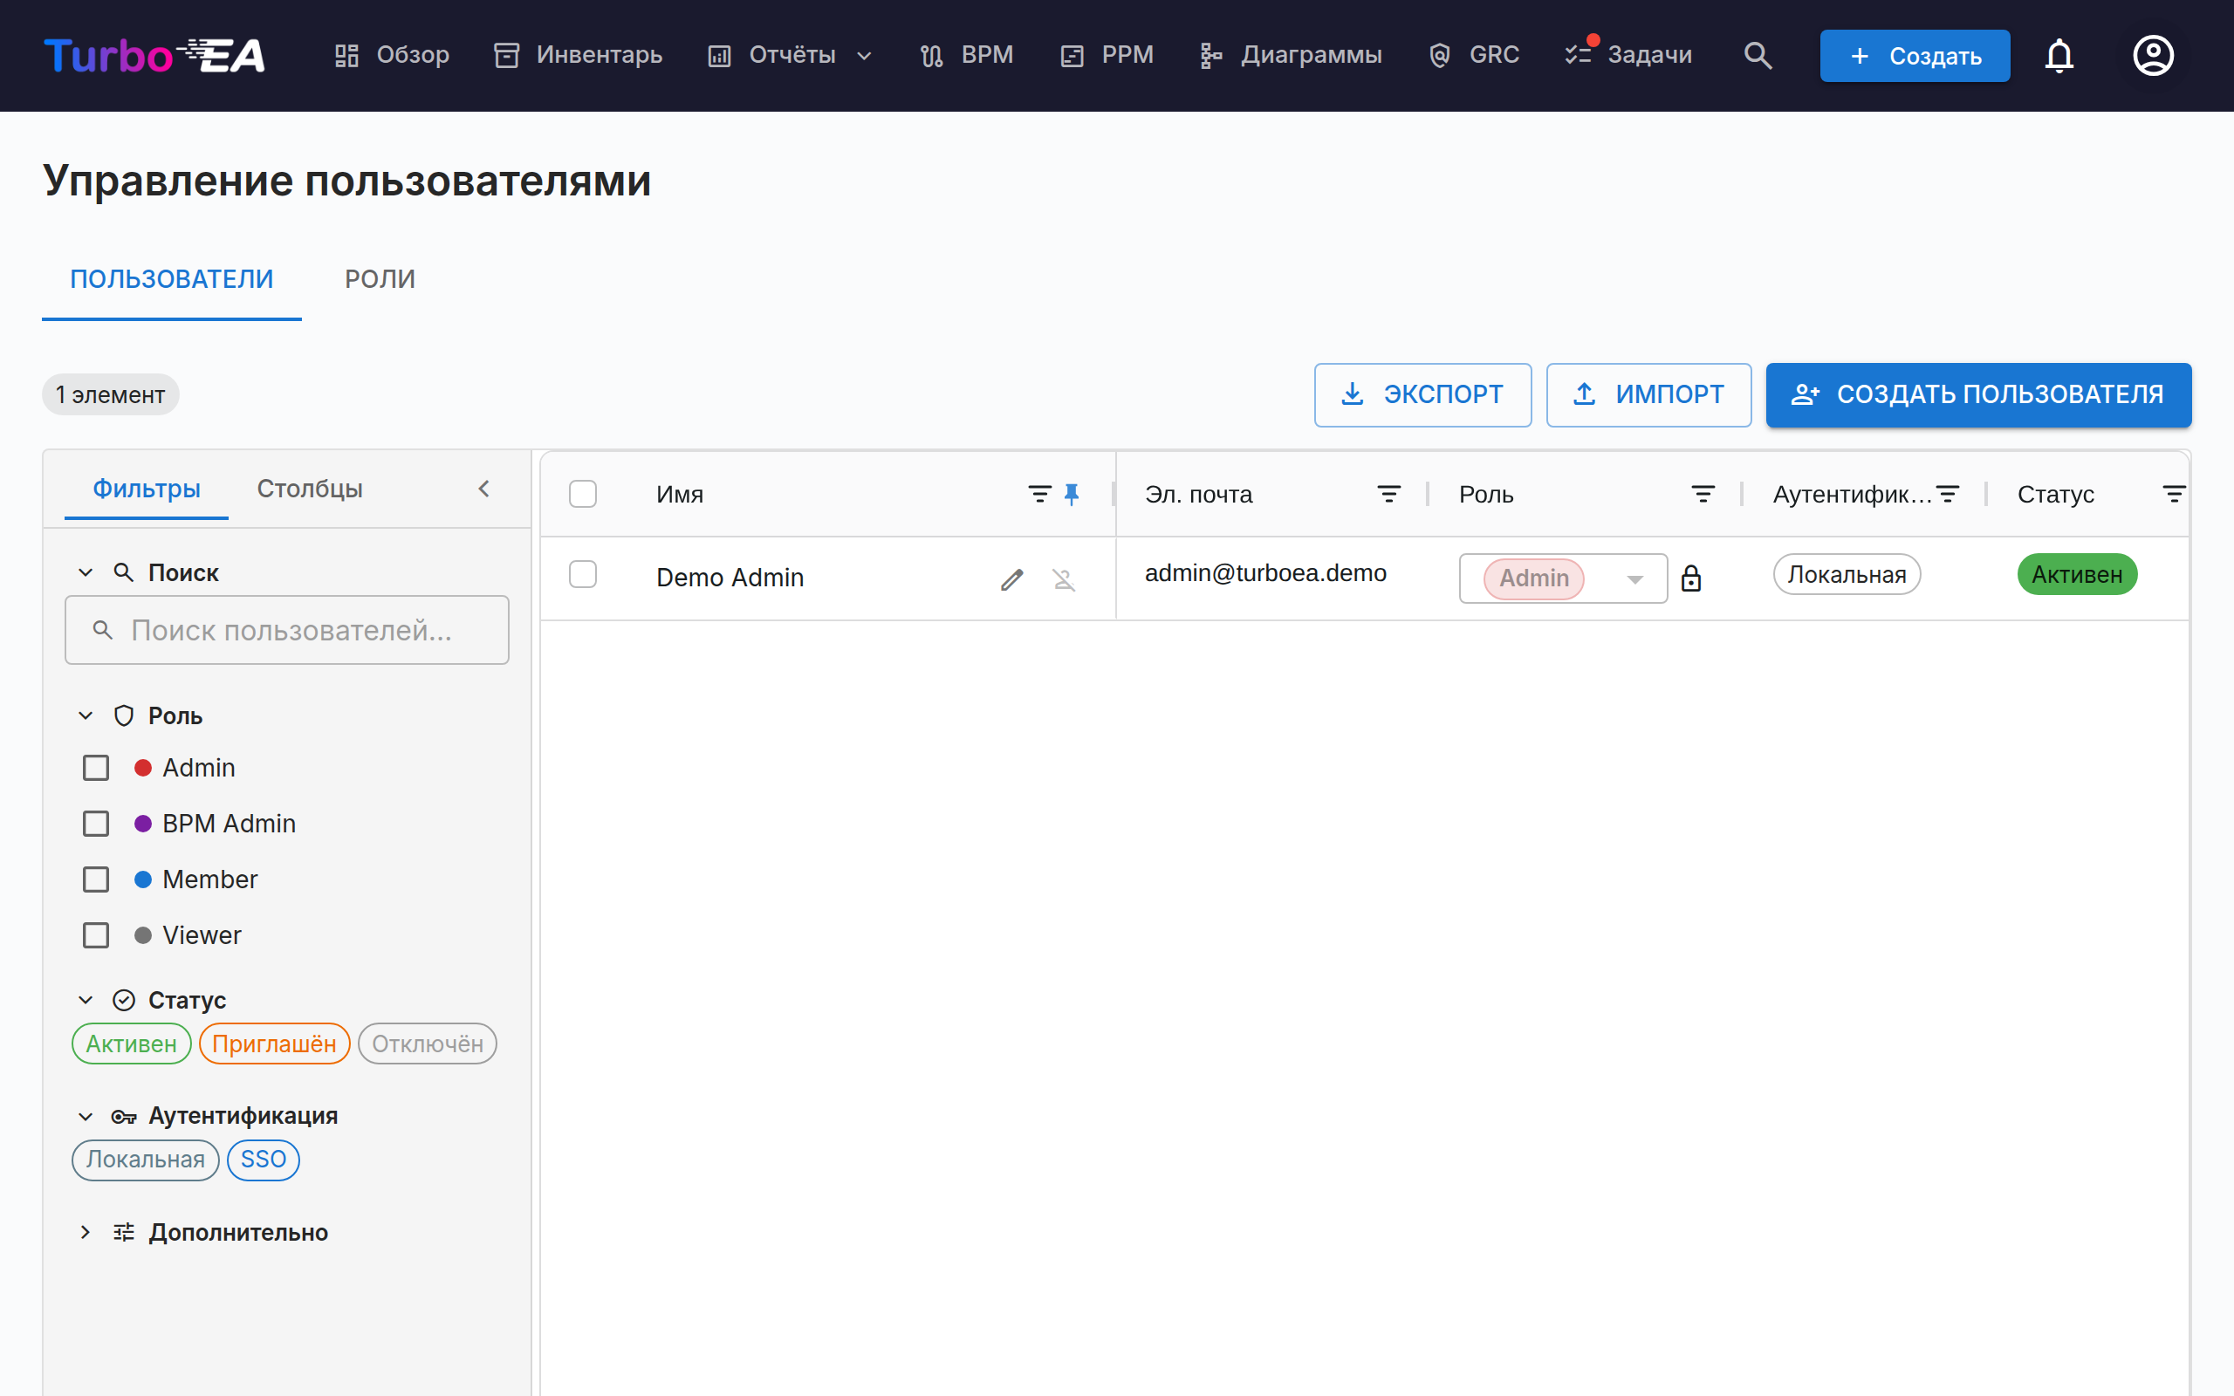Check the Viewer role filter

pyautogui.click(x=96, y=935)
